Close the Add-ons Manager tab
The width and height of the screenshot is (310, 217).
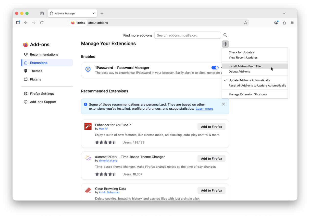93,13
